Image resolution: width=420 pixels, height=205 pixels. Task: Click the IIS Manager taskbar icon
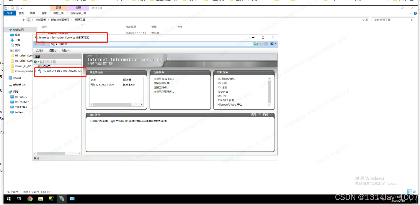click(62, 199)
